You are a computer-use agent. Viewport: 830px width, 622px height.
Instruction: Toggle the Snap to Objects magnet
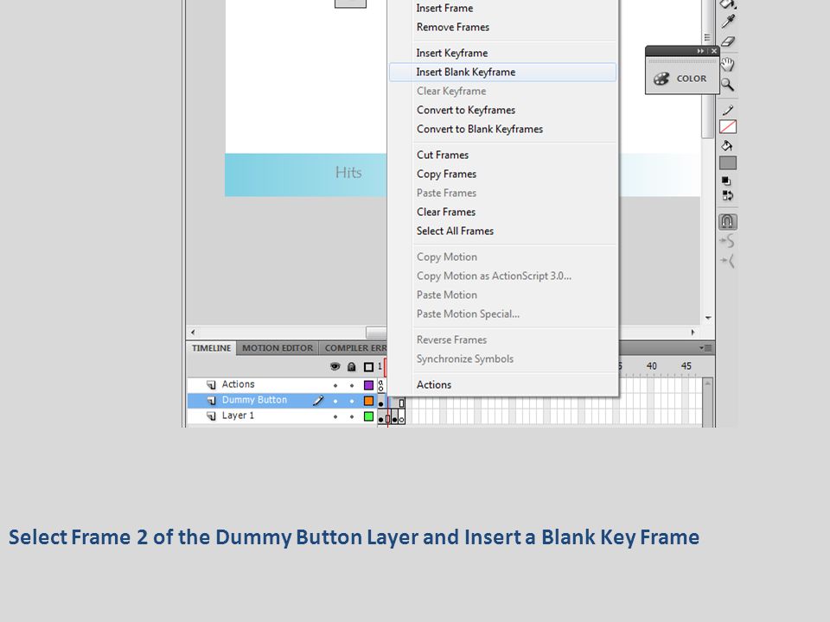tap(728, 222)
